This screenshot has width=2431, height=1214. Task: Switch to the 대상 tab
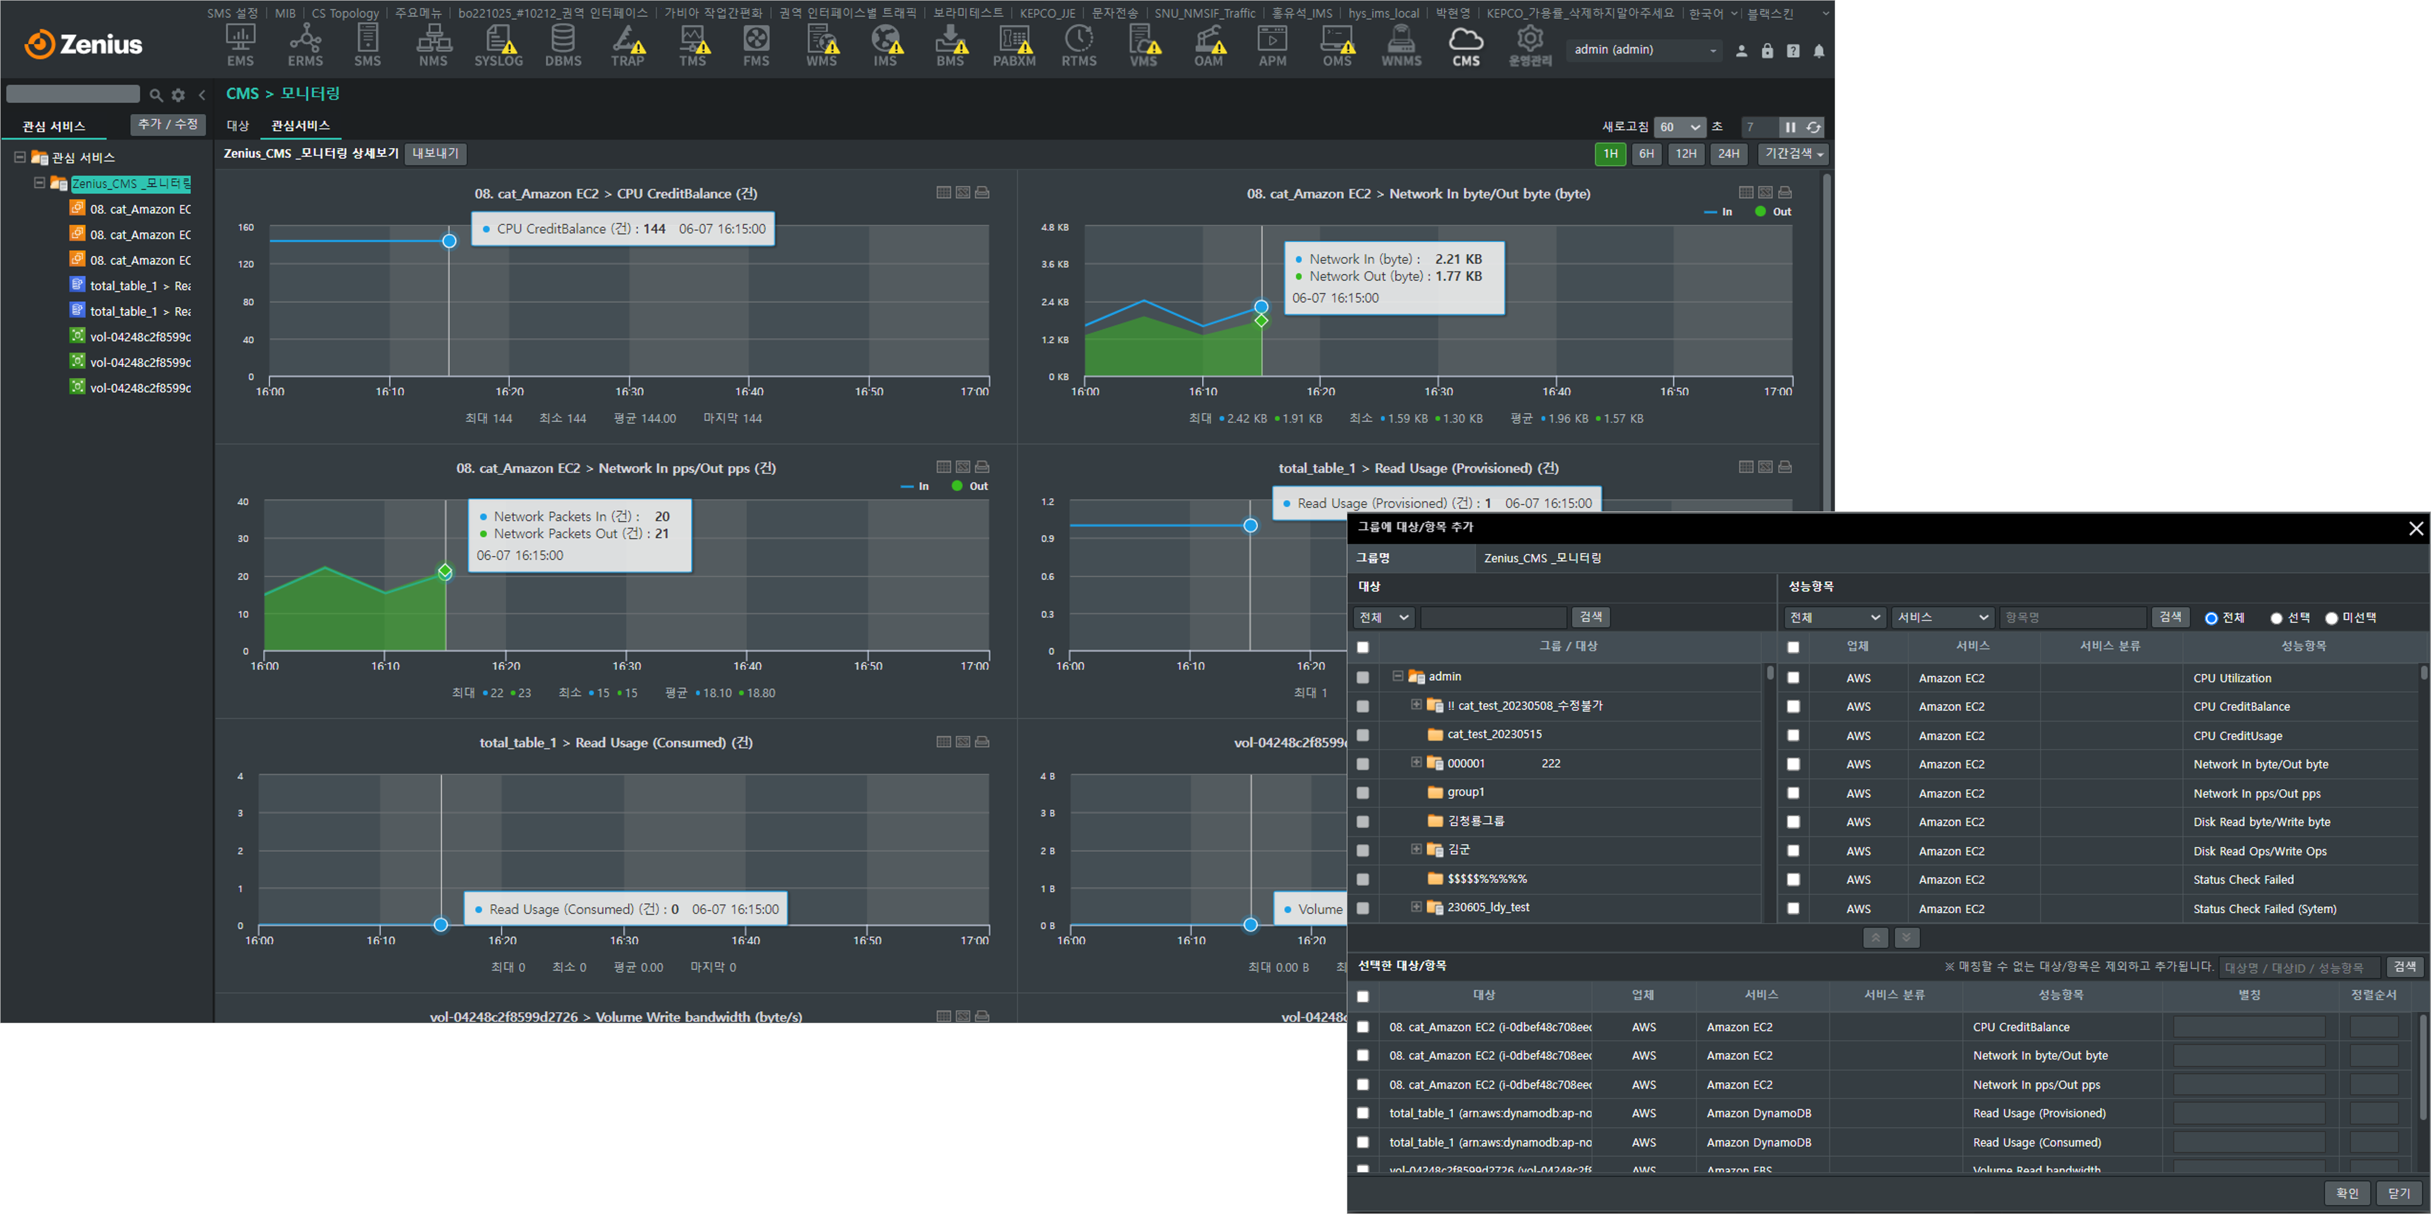pyautogui.click(x=237, y=125)
